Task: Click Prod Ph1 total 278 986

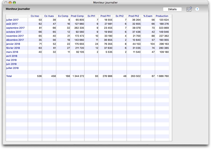Action: pos(107,76)
